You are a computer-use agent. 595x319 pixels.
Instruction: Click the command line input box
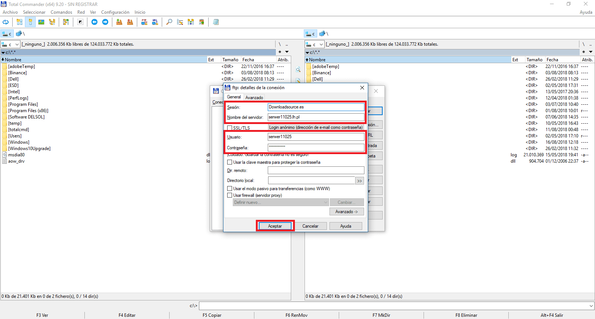coord(396,306)
